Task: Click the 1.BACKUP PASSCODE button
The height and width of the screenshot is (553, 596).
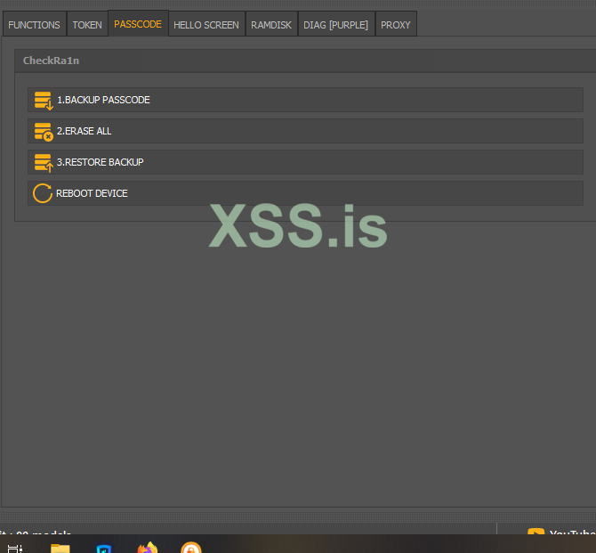Action: coord(305,100)
